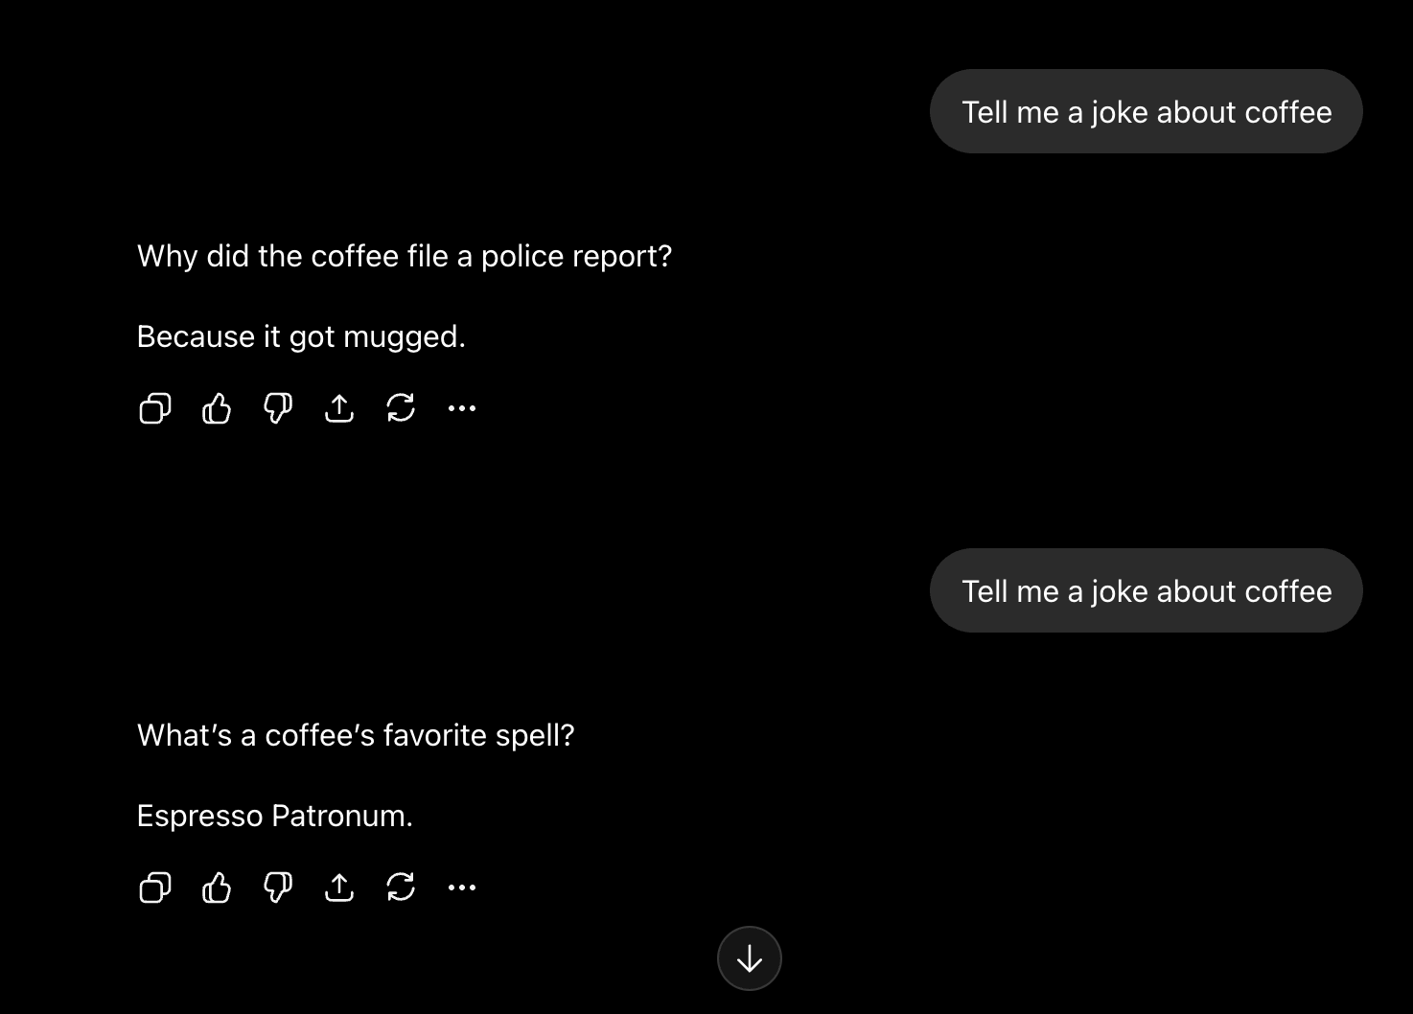Share the police report joke response

[x=339, y=409]
